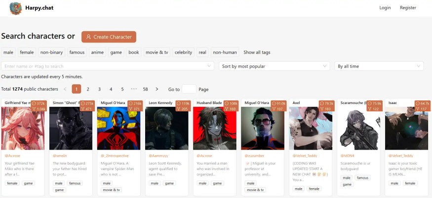Focus the name or #tag search field
This screenshot has width=432, height=198.
(x=108, y=66)
